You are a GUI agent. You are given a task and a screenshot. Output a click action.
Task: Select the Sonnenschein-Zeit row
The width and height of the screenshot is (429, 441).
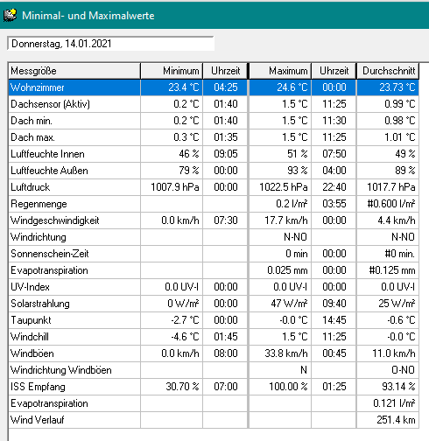214,254
